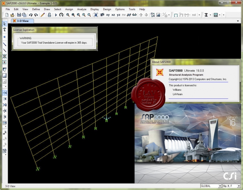Open the View menu
The width and height of the screenshot is (243, 190).
pos(25,9)
